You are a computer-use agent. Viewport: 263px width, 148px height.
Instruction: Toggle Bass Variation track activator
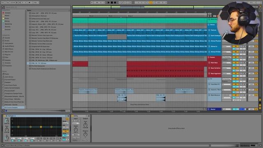(235, 68)
